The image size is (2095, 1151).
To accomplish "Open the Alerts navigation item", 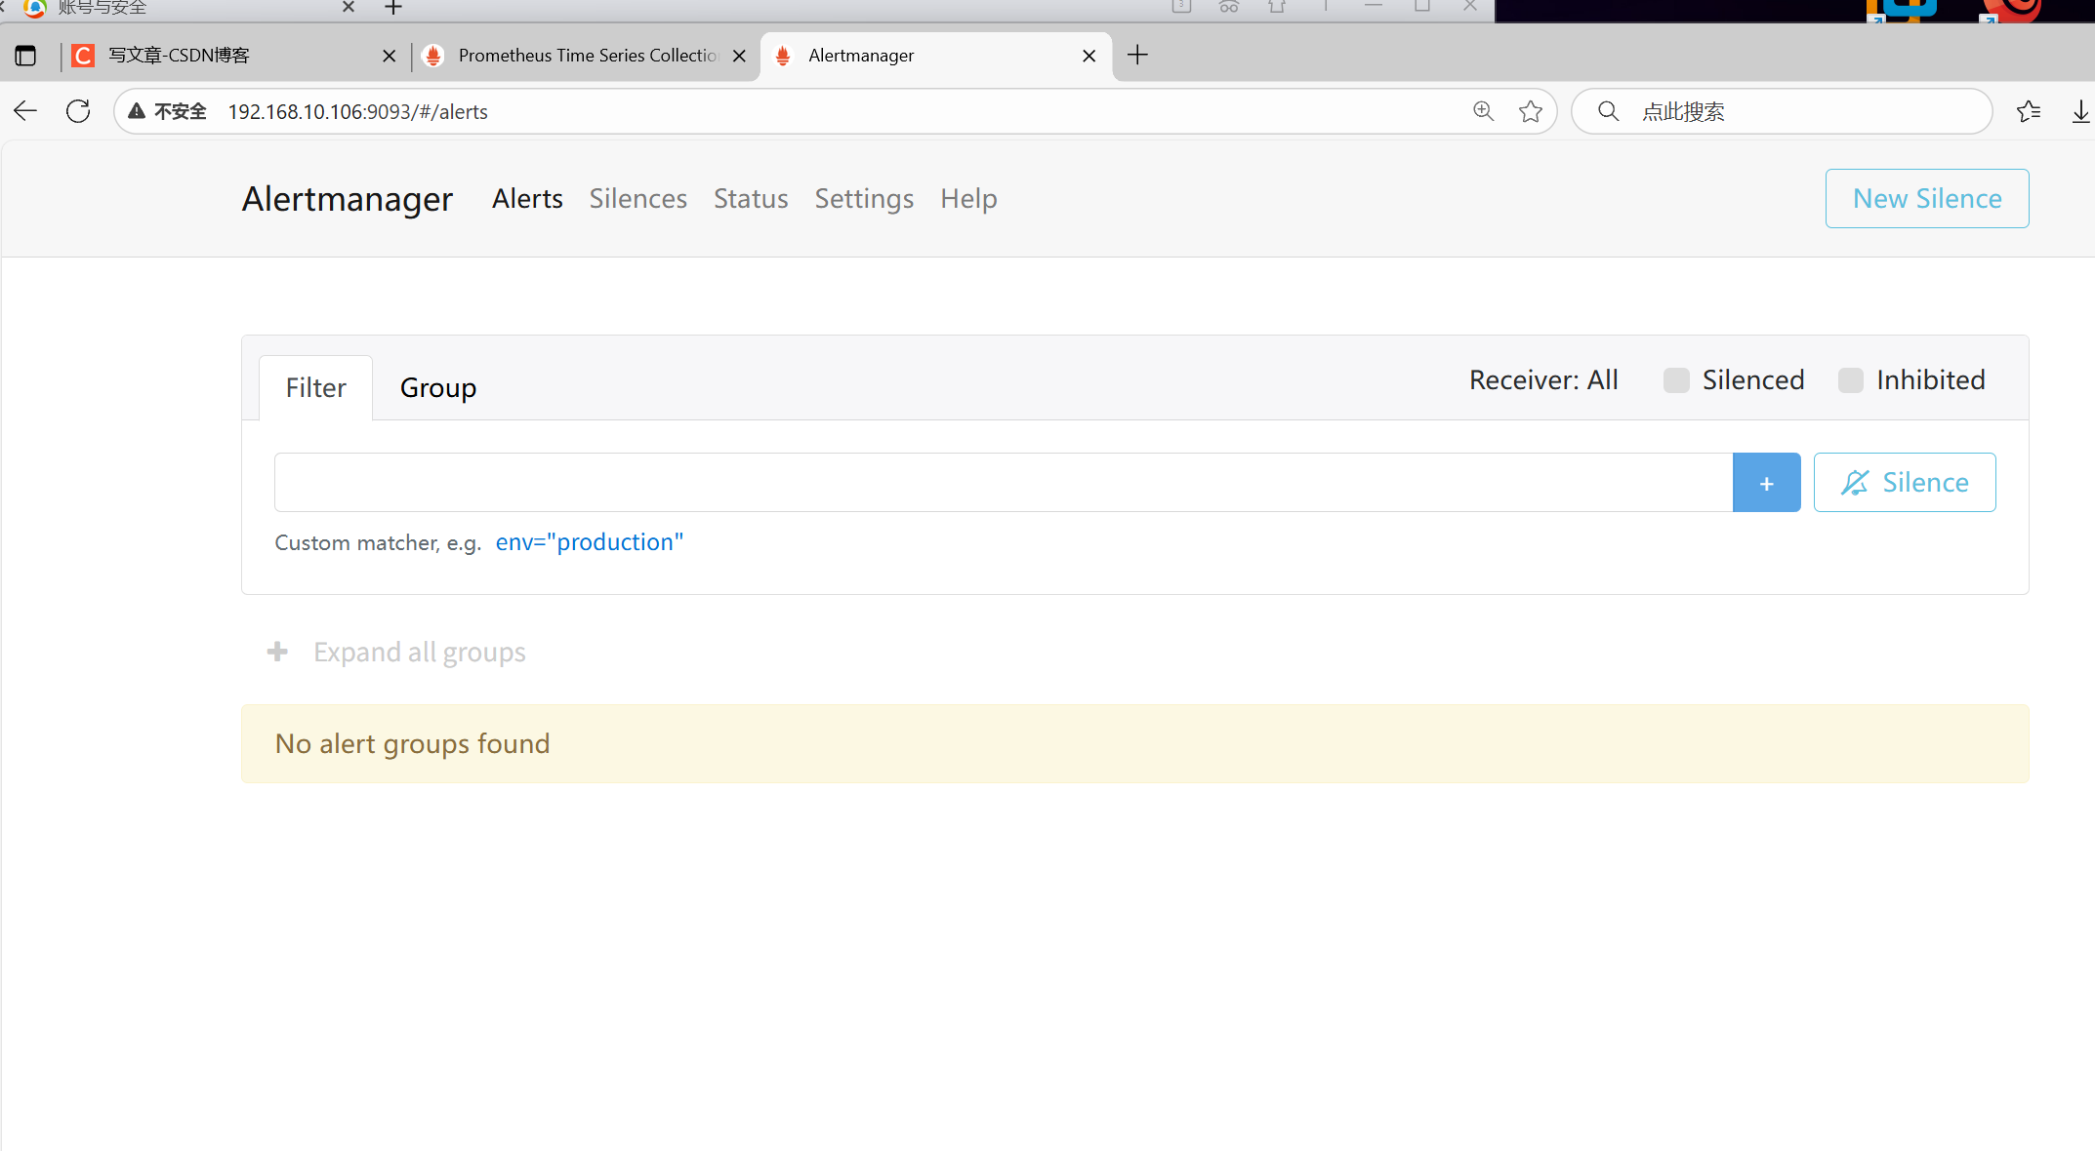I will tap(527, 199).
